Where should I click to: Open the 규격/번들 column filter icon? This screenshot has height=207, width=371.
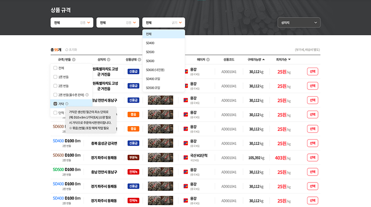tap(74, 60)
